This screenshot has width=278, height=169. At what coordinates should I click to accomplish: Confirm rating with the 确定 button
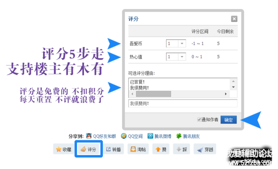point(229,120)
